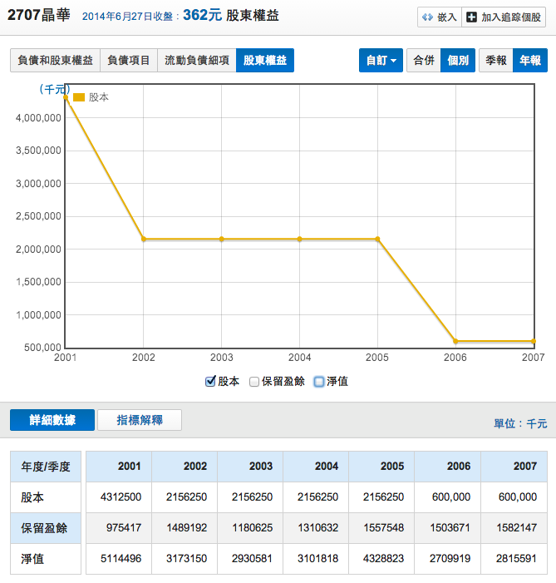The width and height of the screenshot is (556, 583).
Task: Select the 股東權益 tab
Action: [264, 61]
